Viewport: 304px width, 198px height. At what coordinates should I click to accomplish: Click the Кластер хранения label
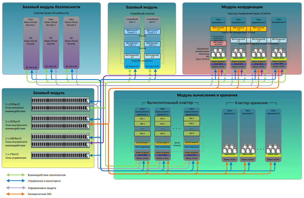(x=251, y=103)
